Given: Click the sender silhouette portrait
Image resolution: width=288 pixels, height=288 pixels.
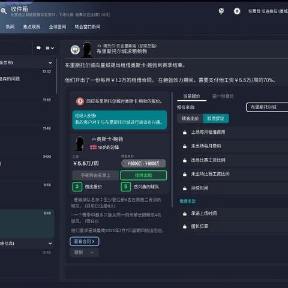Looking at the screenshot, I should click(87, 50).
